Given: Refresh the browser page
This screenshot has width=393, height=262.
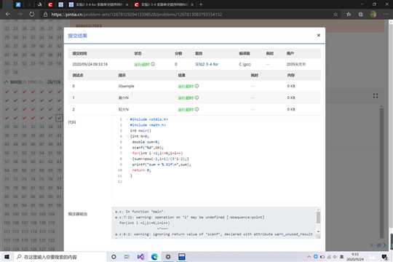Looking at the screenshot, I should [32, 15].
